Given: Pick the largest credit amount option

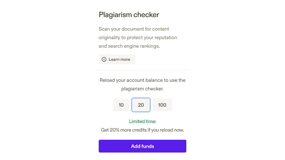Looking at the screenshot, I should pos(162,105).
